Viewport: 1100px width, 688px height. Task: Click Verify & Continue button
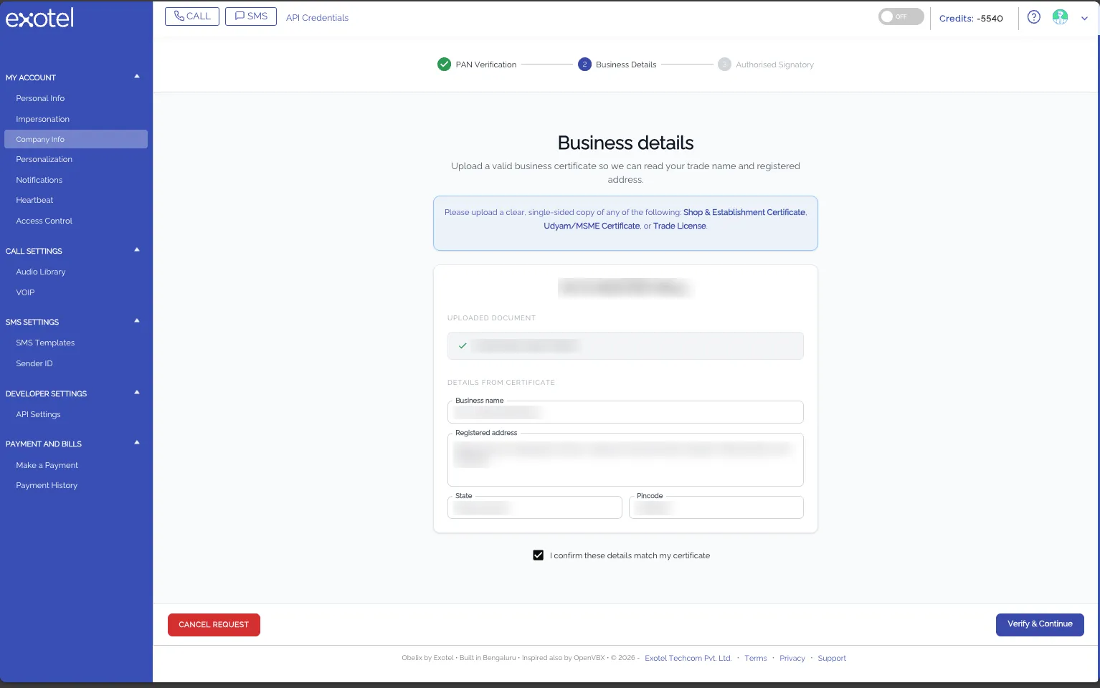[1040, 624]
